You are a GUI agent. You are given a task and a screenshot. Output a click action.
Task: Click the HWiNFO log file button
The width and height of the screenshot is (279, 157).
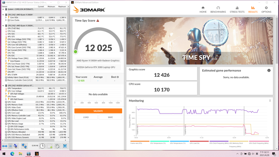(50, 146)
